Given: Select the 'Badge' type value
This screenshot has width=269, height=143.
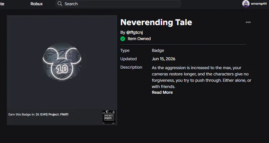Looking at the screenshot, I should [x=158, y=50].
